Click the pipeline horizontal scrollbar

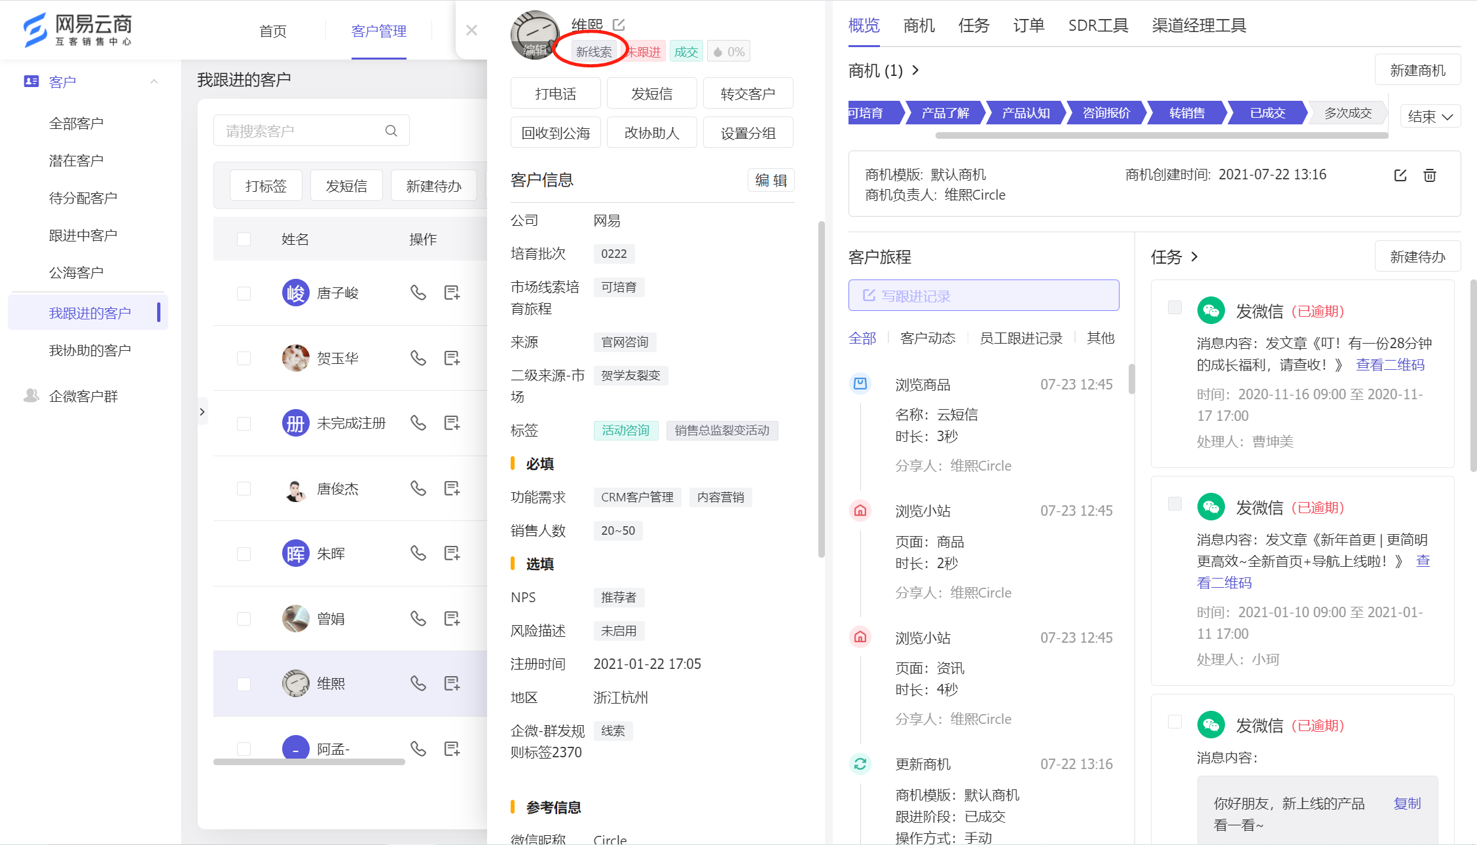pyautogui.click(x=1161, y=135)
